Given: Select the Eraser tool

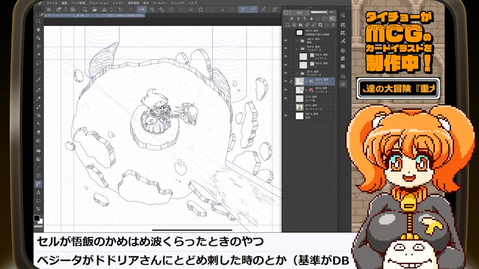Looking at the screenshot, I should coord(38,132).
